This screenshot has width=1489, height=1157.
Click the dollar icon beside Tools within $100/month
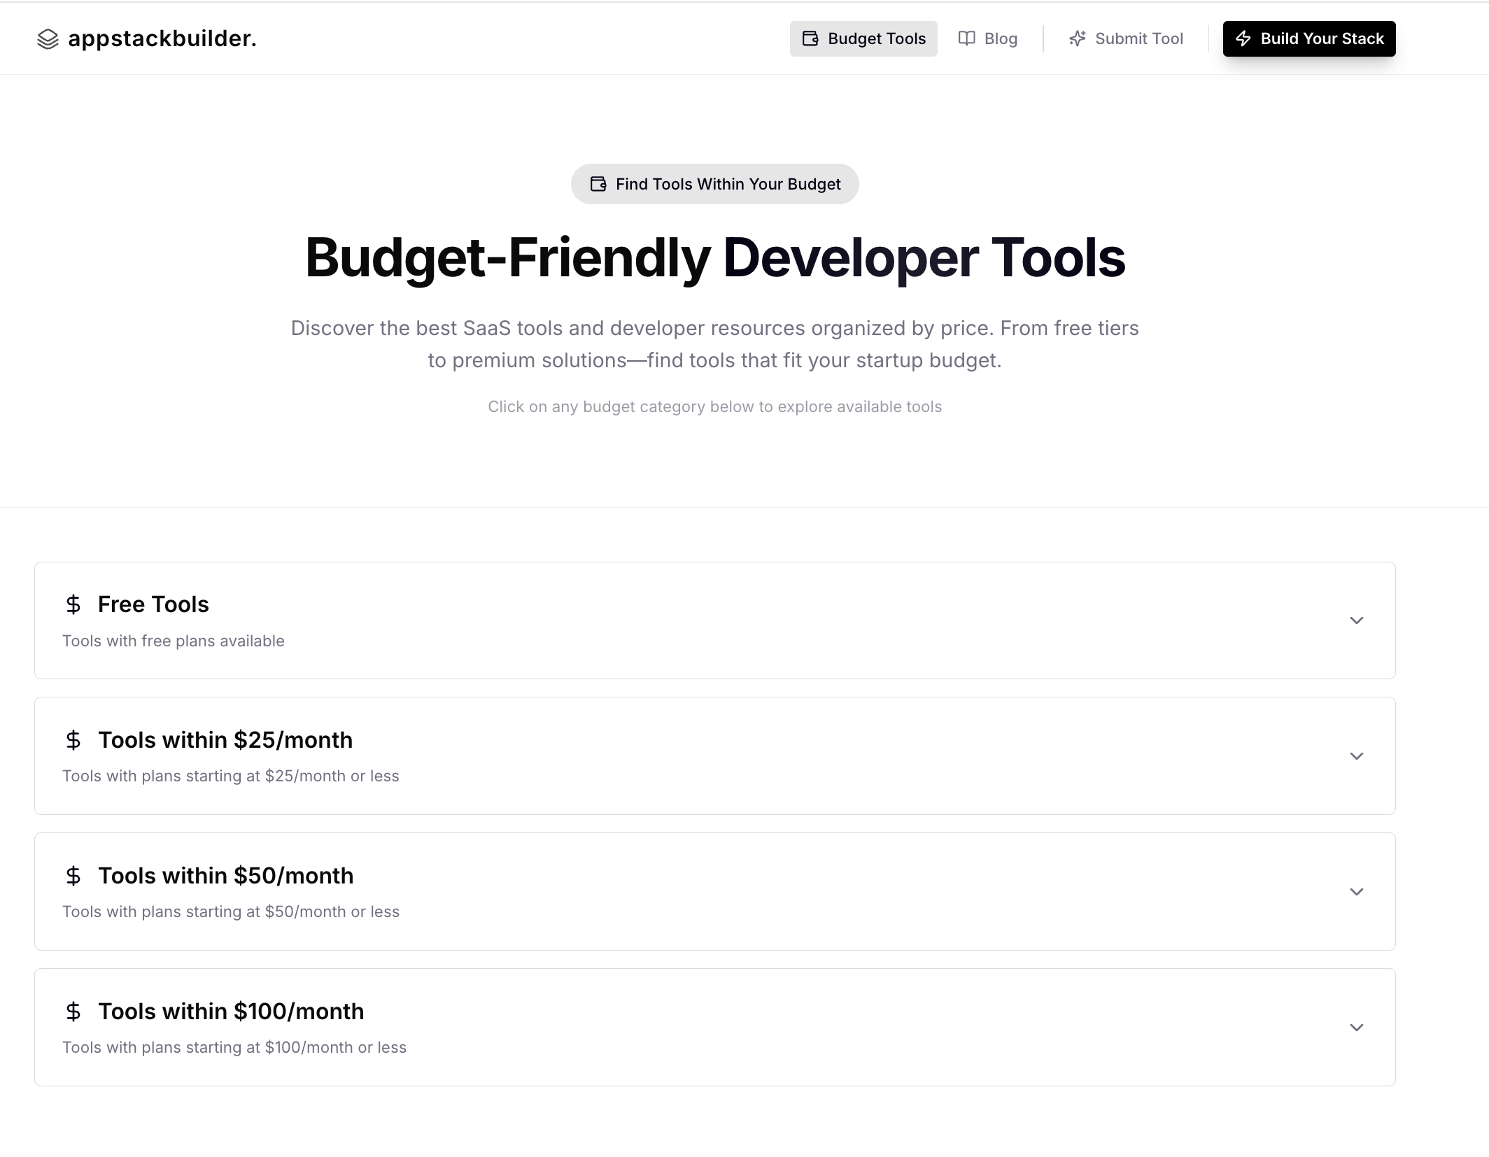coord(73,1012)
